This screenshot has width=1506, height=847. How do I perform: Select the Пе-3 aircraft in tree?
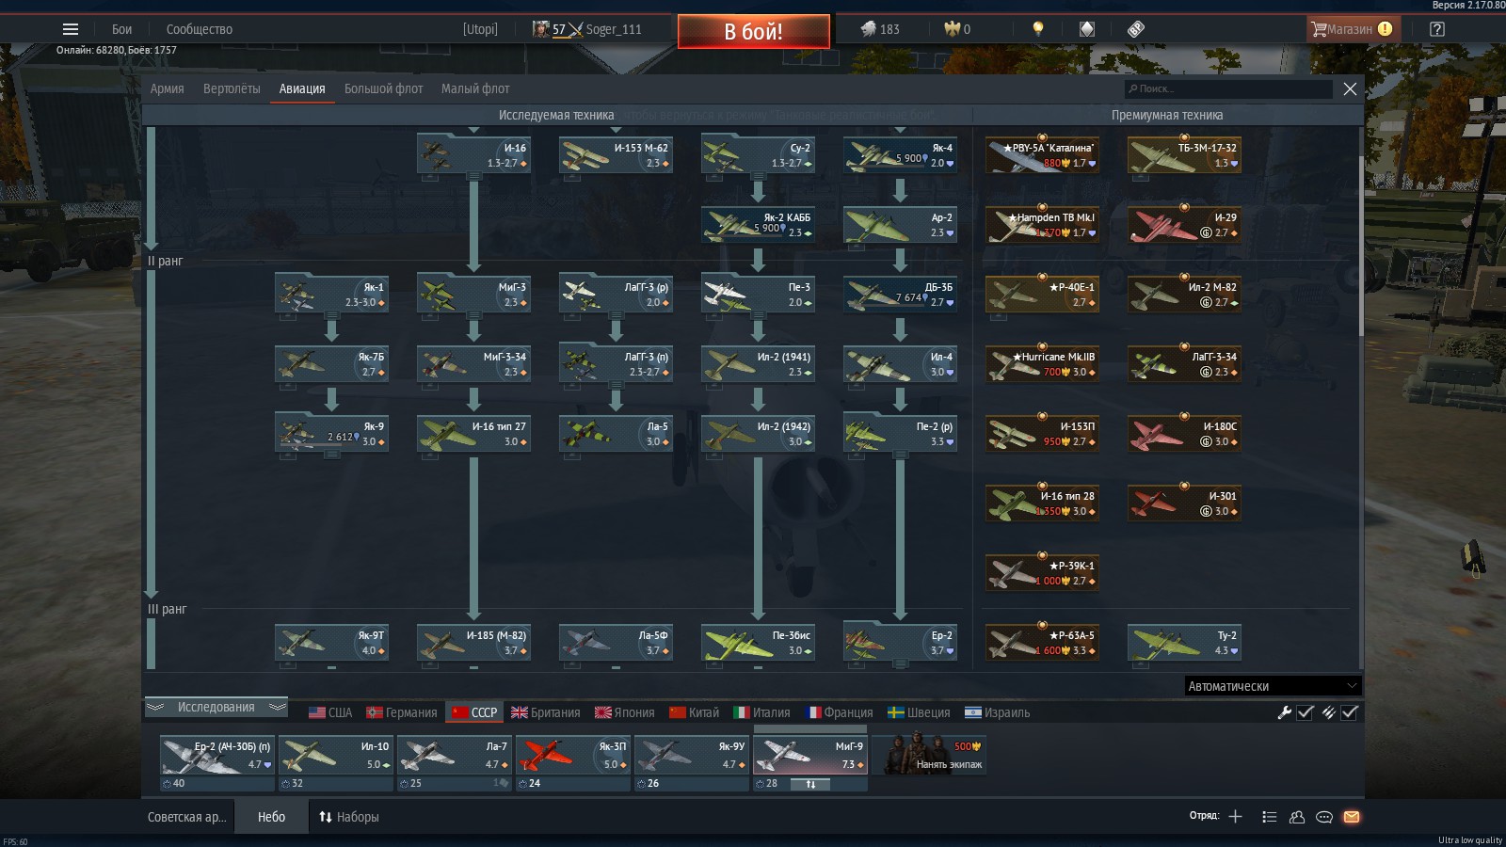[x=758, y=294]
